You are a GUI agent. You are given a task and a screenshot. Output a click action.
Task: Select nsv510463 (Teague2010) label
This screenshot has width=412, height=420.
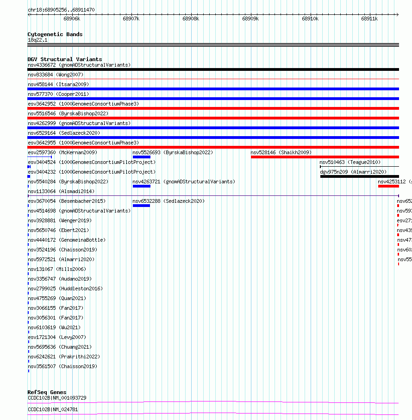[350, 163]
